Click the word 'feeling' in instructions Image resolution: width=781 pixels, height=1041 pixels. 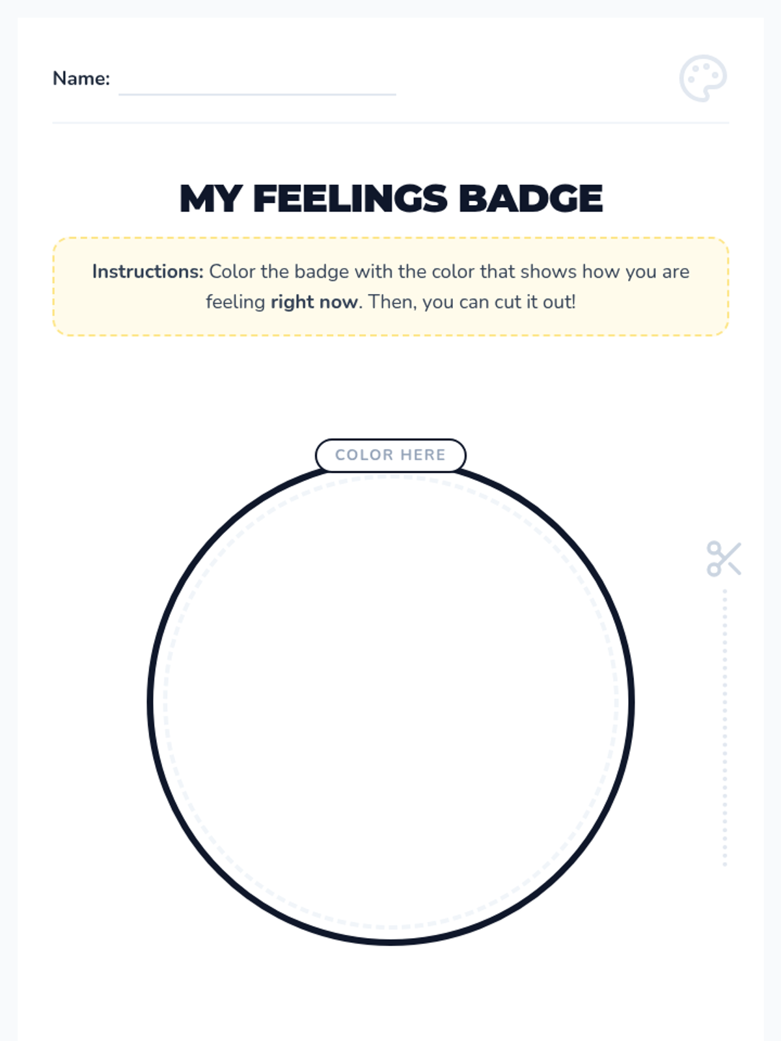pos(236,303)
